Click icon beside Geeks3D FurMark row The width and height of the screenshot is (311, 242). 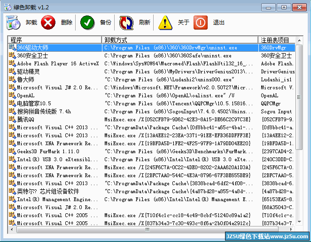click(x=13, y=151)
